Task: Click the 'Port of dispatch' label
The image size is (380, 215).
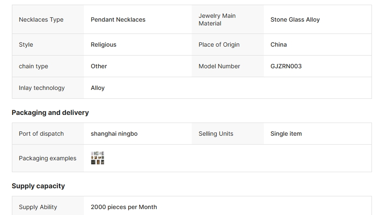Action: [x=41, y=134]
